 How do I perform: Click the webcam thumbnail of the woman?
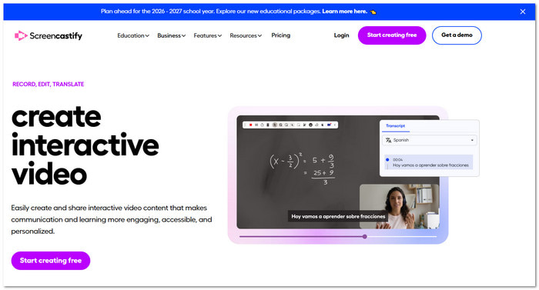(399, 206)
